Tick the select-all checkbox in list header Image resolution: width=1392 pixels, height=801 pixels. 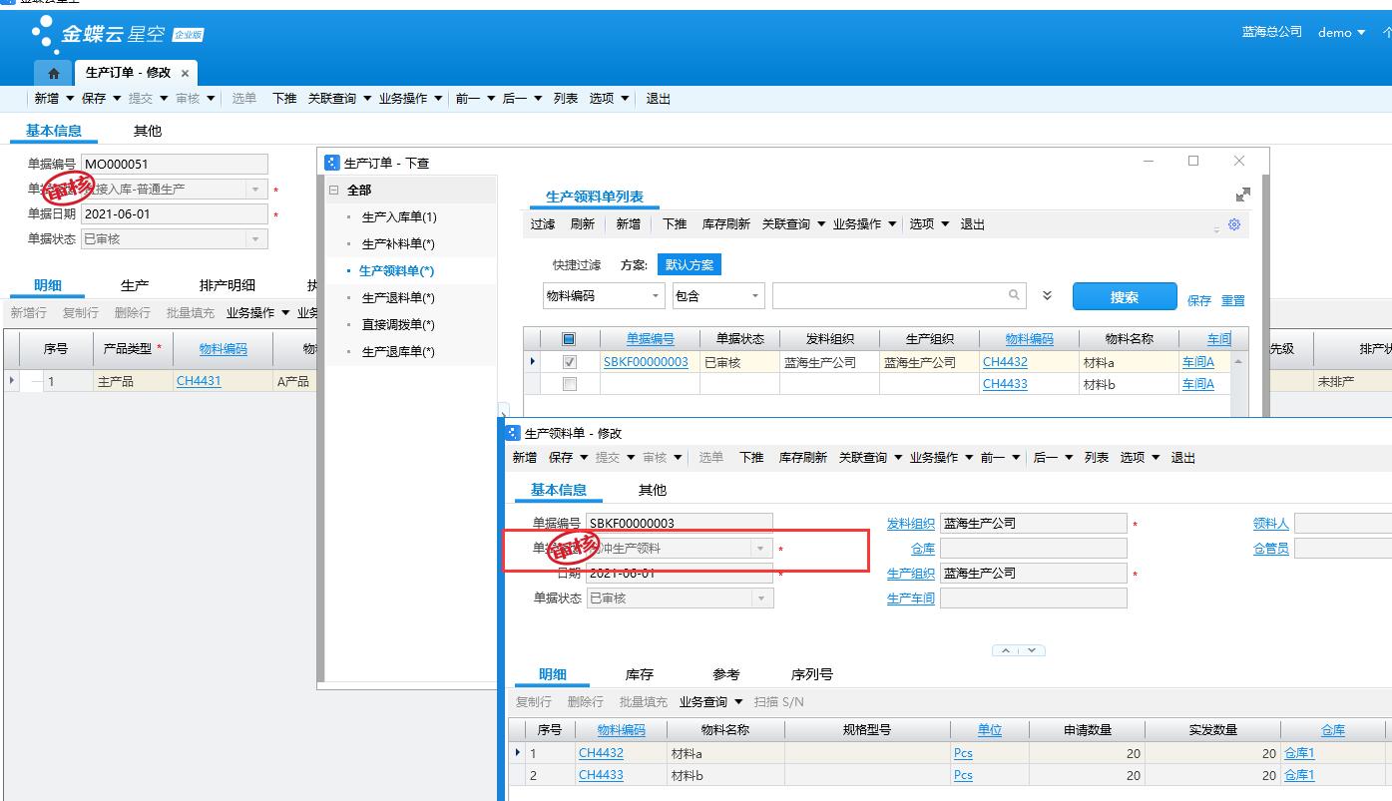click(569, 339)
